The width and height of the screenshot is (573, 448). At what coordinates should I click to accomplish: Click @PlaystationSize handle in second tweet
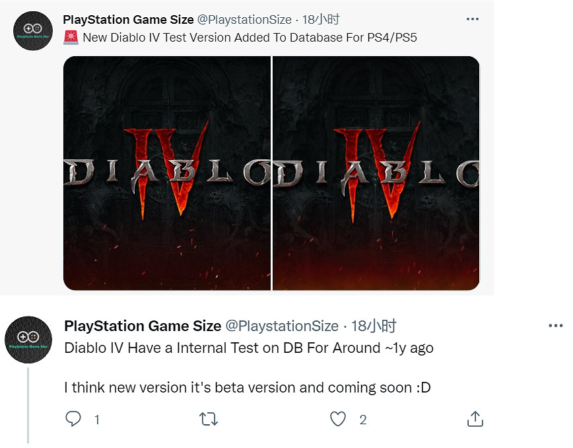pyautogui.click(x=282, y=326)
